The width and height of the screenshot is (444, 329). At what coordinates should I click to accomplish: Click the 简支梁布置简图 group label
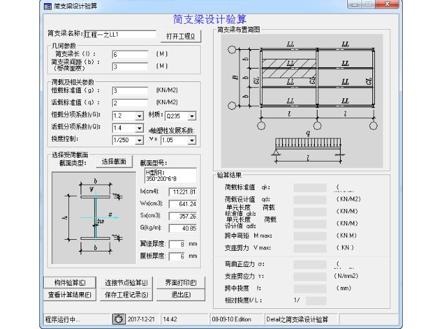pyautogui.click(x=238, y=30)
